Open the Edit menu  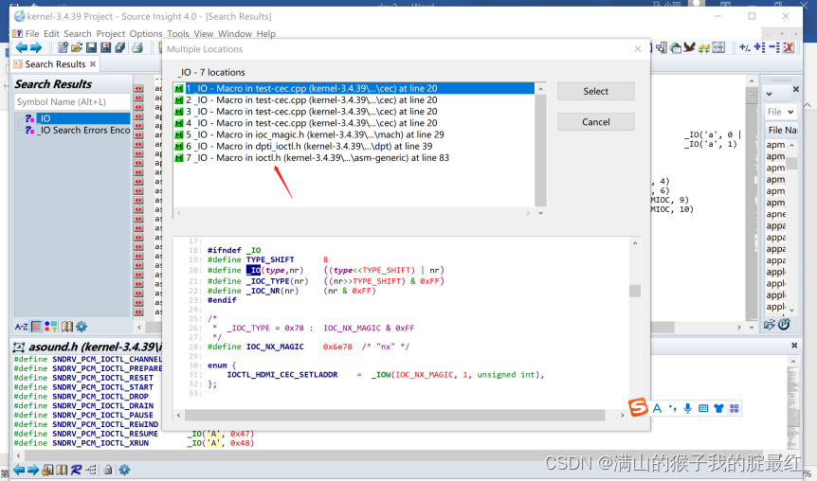tap(51, 34)
